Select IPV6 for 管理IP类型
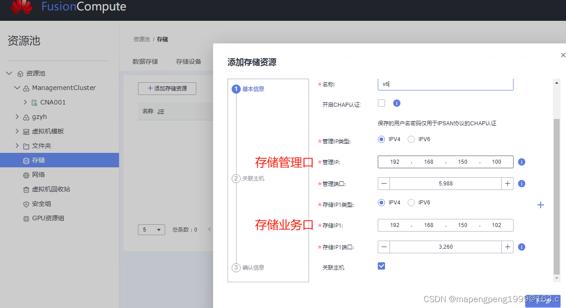Viewport: 566px width, 308px height. (x=411, y=139)
